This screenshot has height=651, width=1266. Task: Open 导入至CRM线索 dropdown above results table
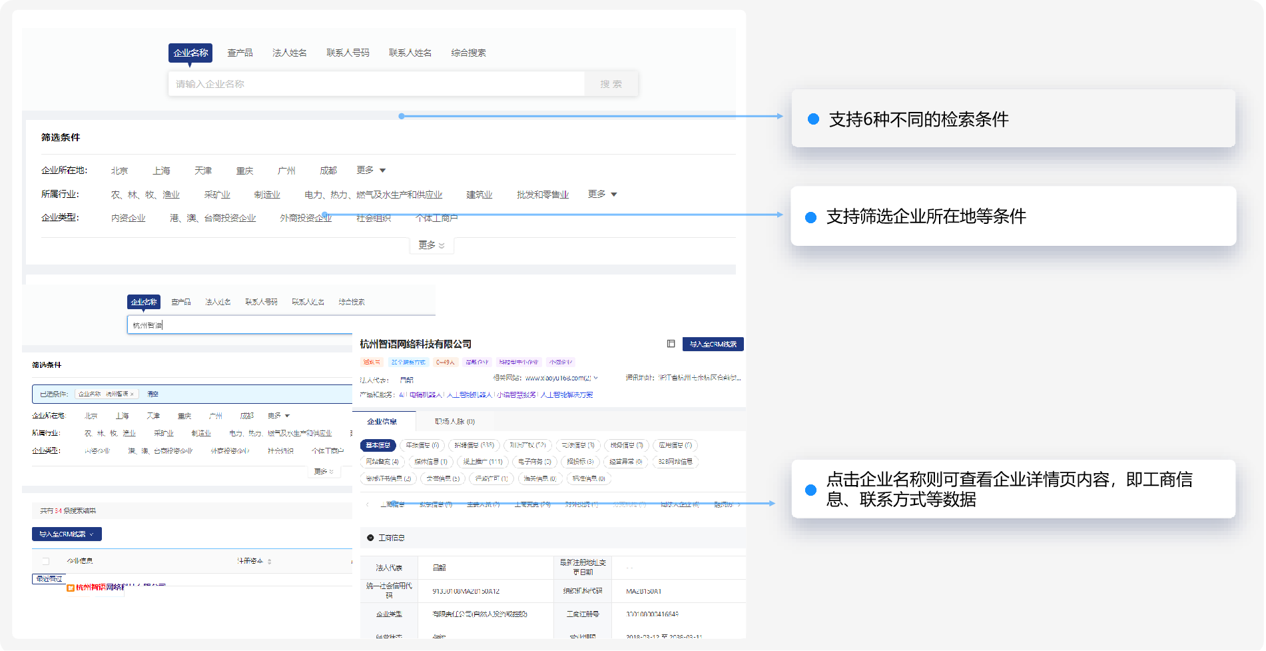click(67, 534)
